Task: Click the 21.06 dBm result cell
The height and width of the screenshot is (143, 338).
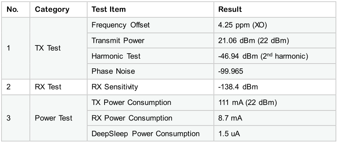Action: [274, 41]
